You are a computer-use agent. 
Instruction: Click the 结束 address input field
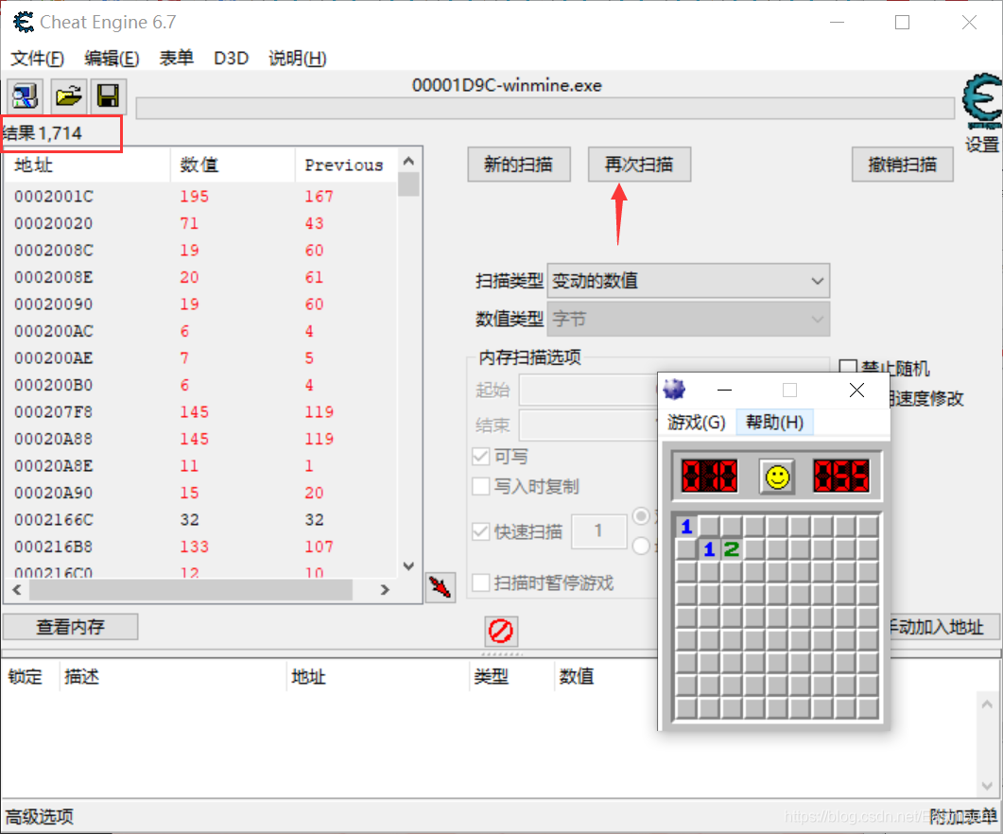pos(590,425)
